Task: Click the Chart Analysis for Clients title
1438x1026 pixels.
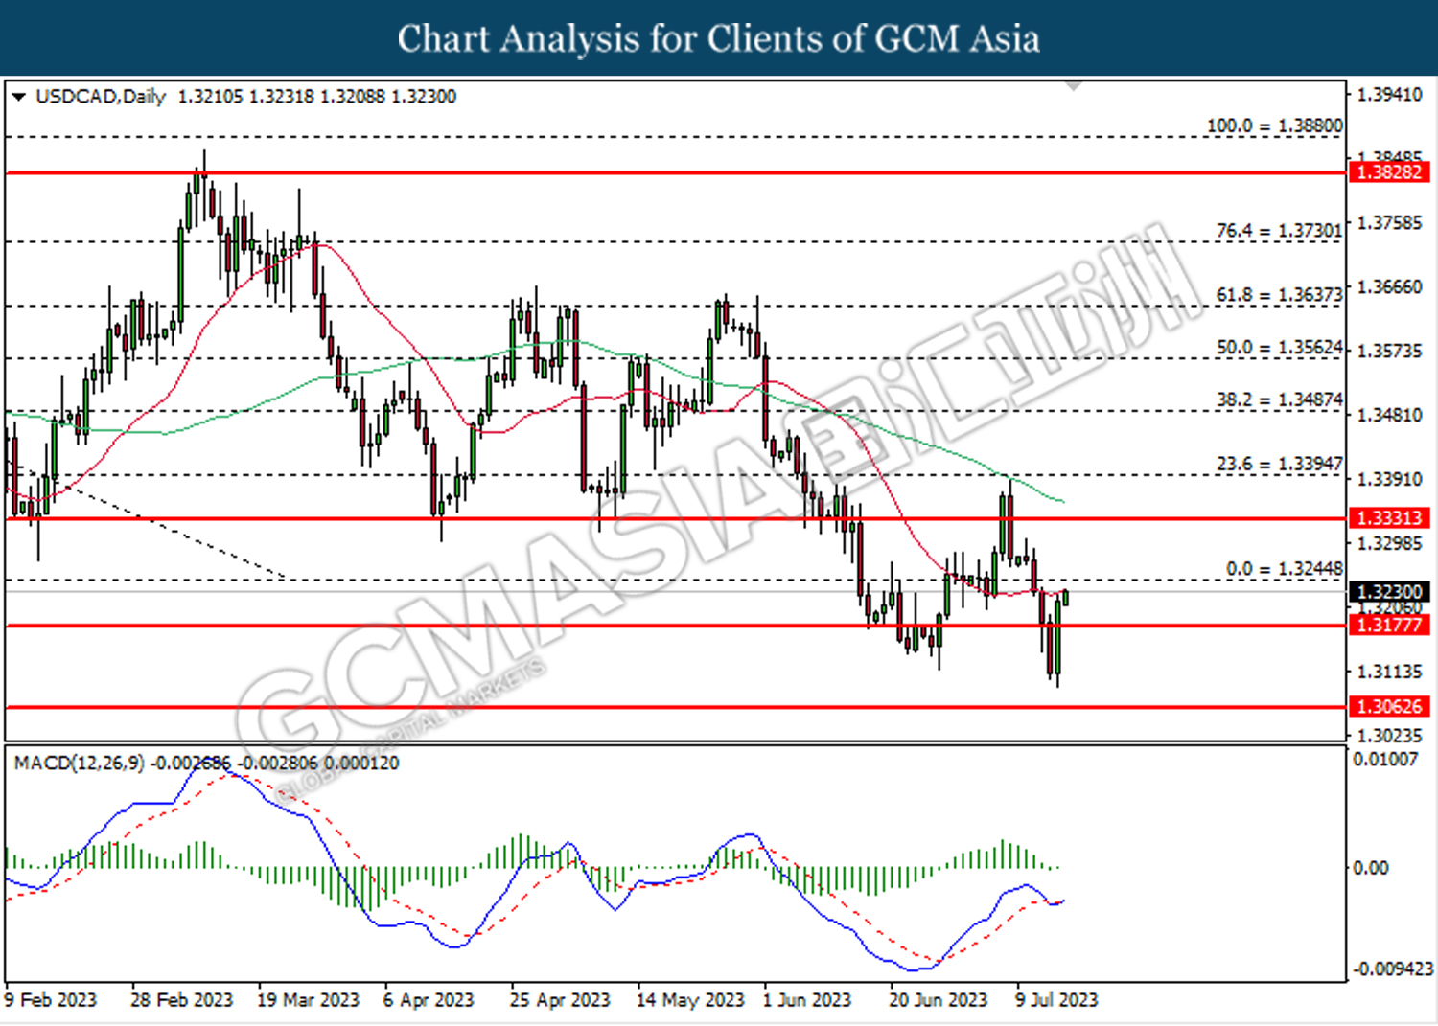Action: [x=718, y=38]
